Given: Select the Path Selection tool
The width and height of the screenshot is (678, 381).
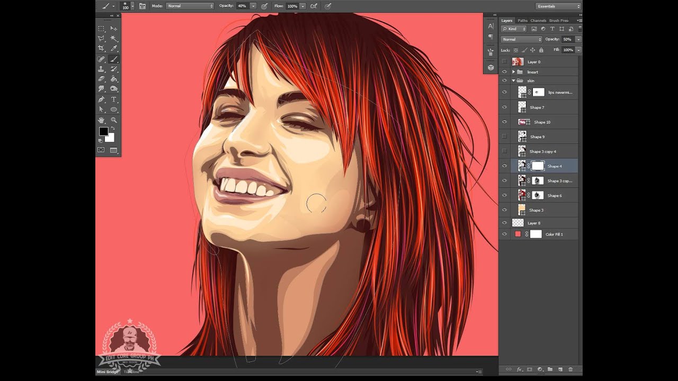Looking at the screenshot, I should pyautogui.click(x=101, y=110).
